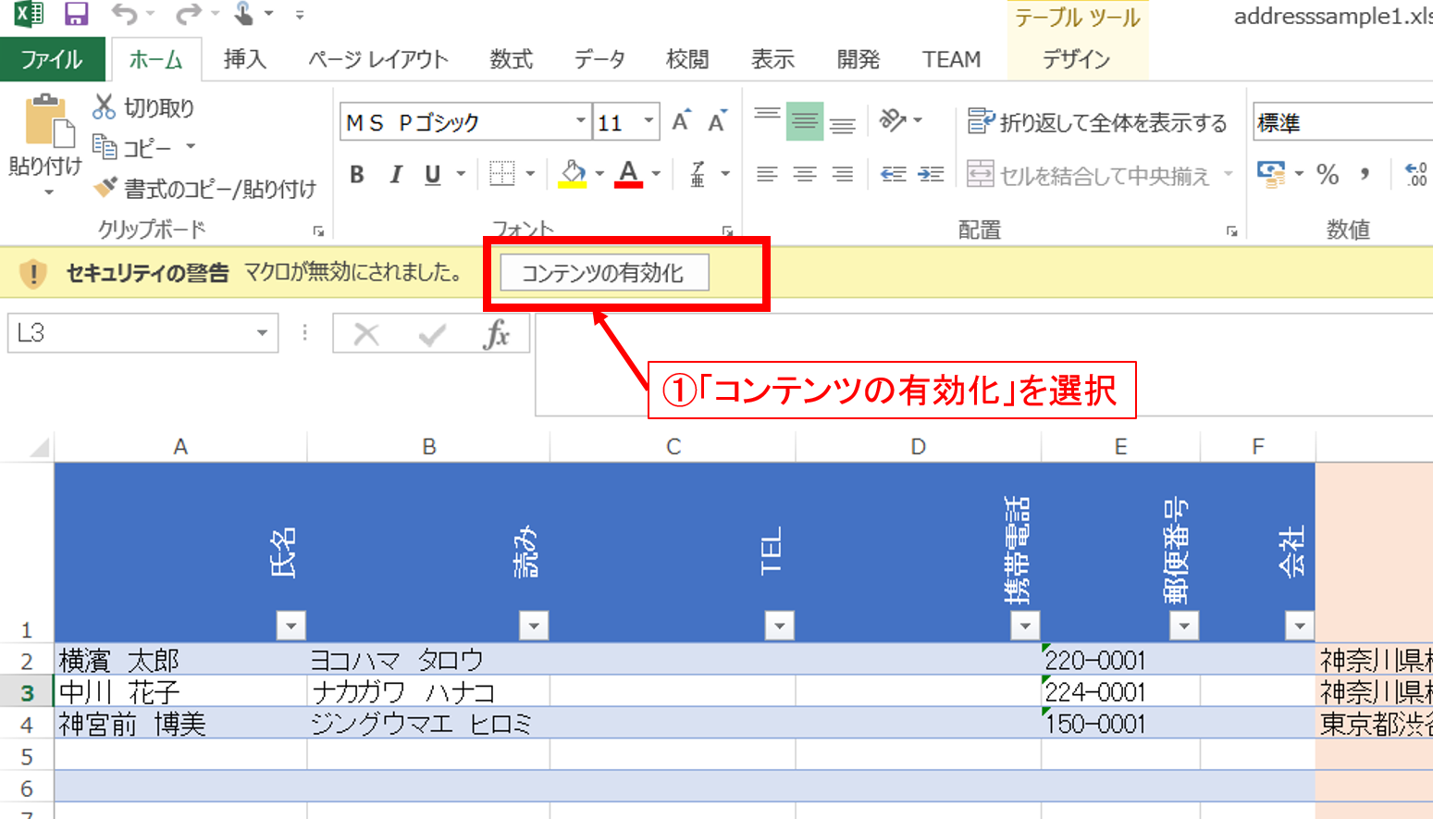The image size is (1433, 819).
Task: Expand fill color dropdown arrow
Action: [x=599, y=173]
